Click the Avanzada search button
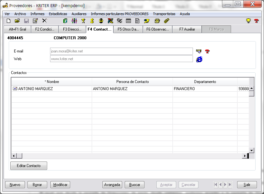Viewport: 264px width, 194px height. [112, 185]
